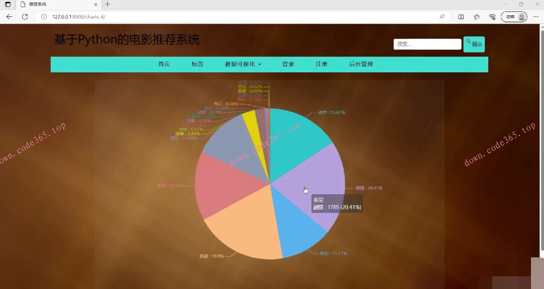Screen dimensions: 544x289
Task: Open the tab actions menu icon
Action: click(x=8, y=4)
